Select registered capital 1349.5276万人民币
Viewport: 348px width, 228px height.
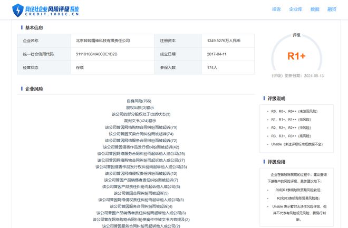[x=224, y=41]
